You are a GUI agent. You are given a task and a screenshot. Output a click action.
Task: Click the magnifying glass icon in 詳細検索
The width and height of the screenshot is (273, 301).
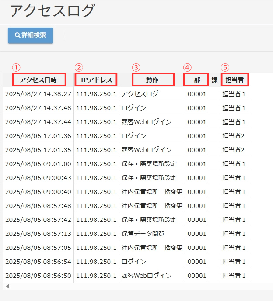[x=17, y=35]
